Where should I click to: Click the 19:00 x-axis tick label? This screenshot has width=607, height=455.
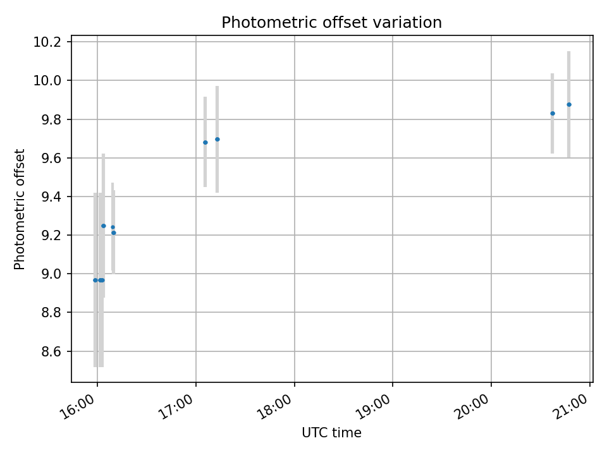(x=374, y=406)
